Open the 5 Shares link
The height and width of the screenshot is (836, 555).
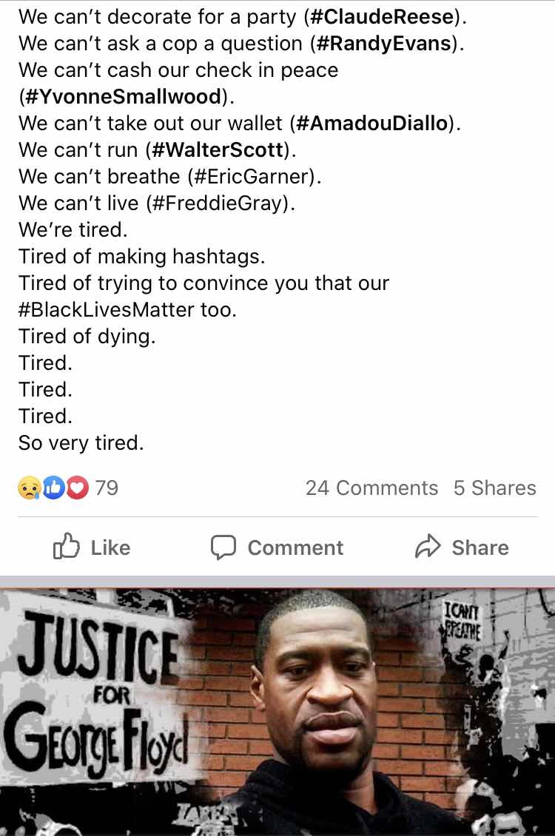point(495,488)
